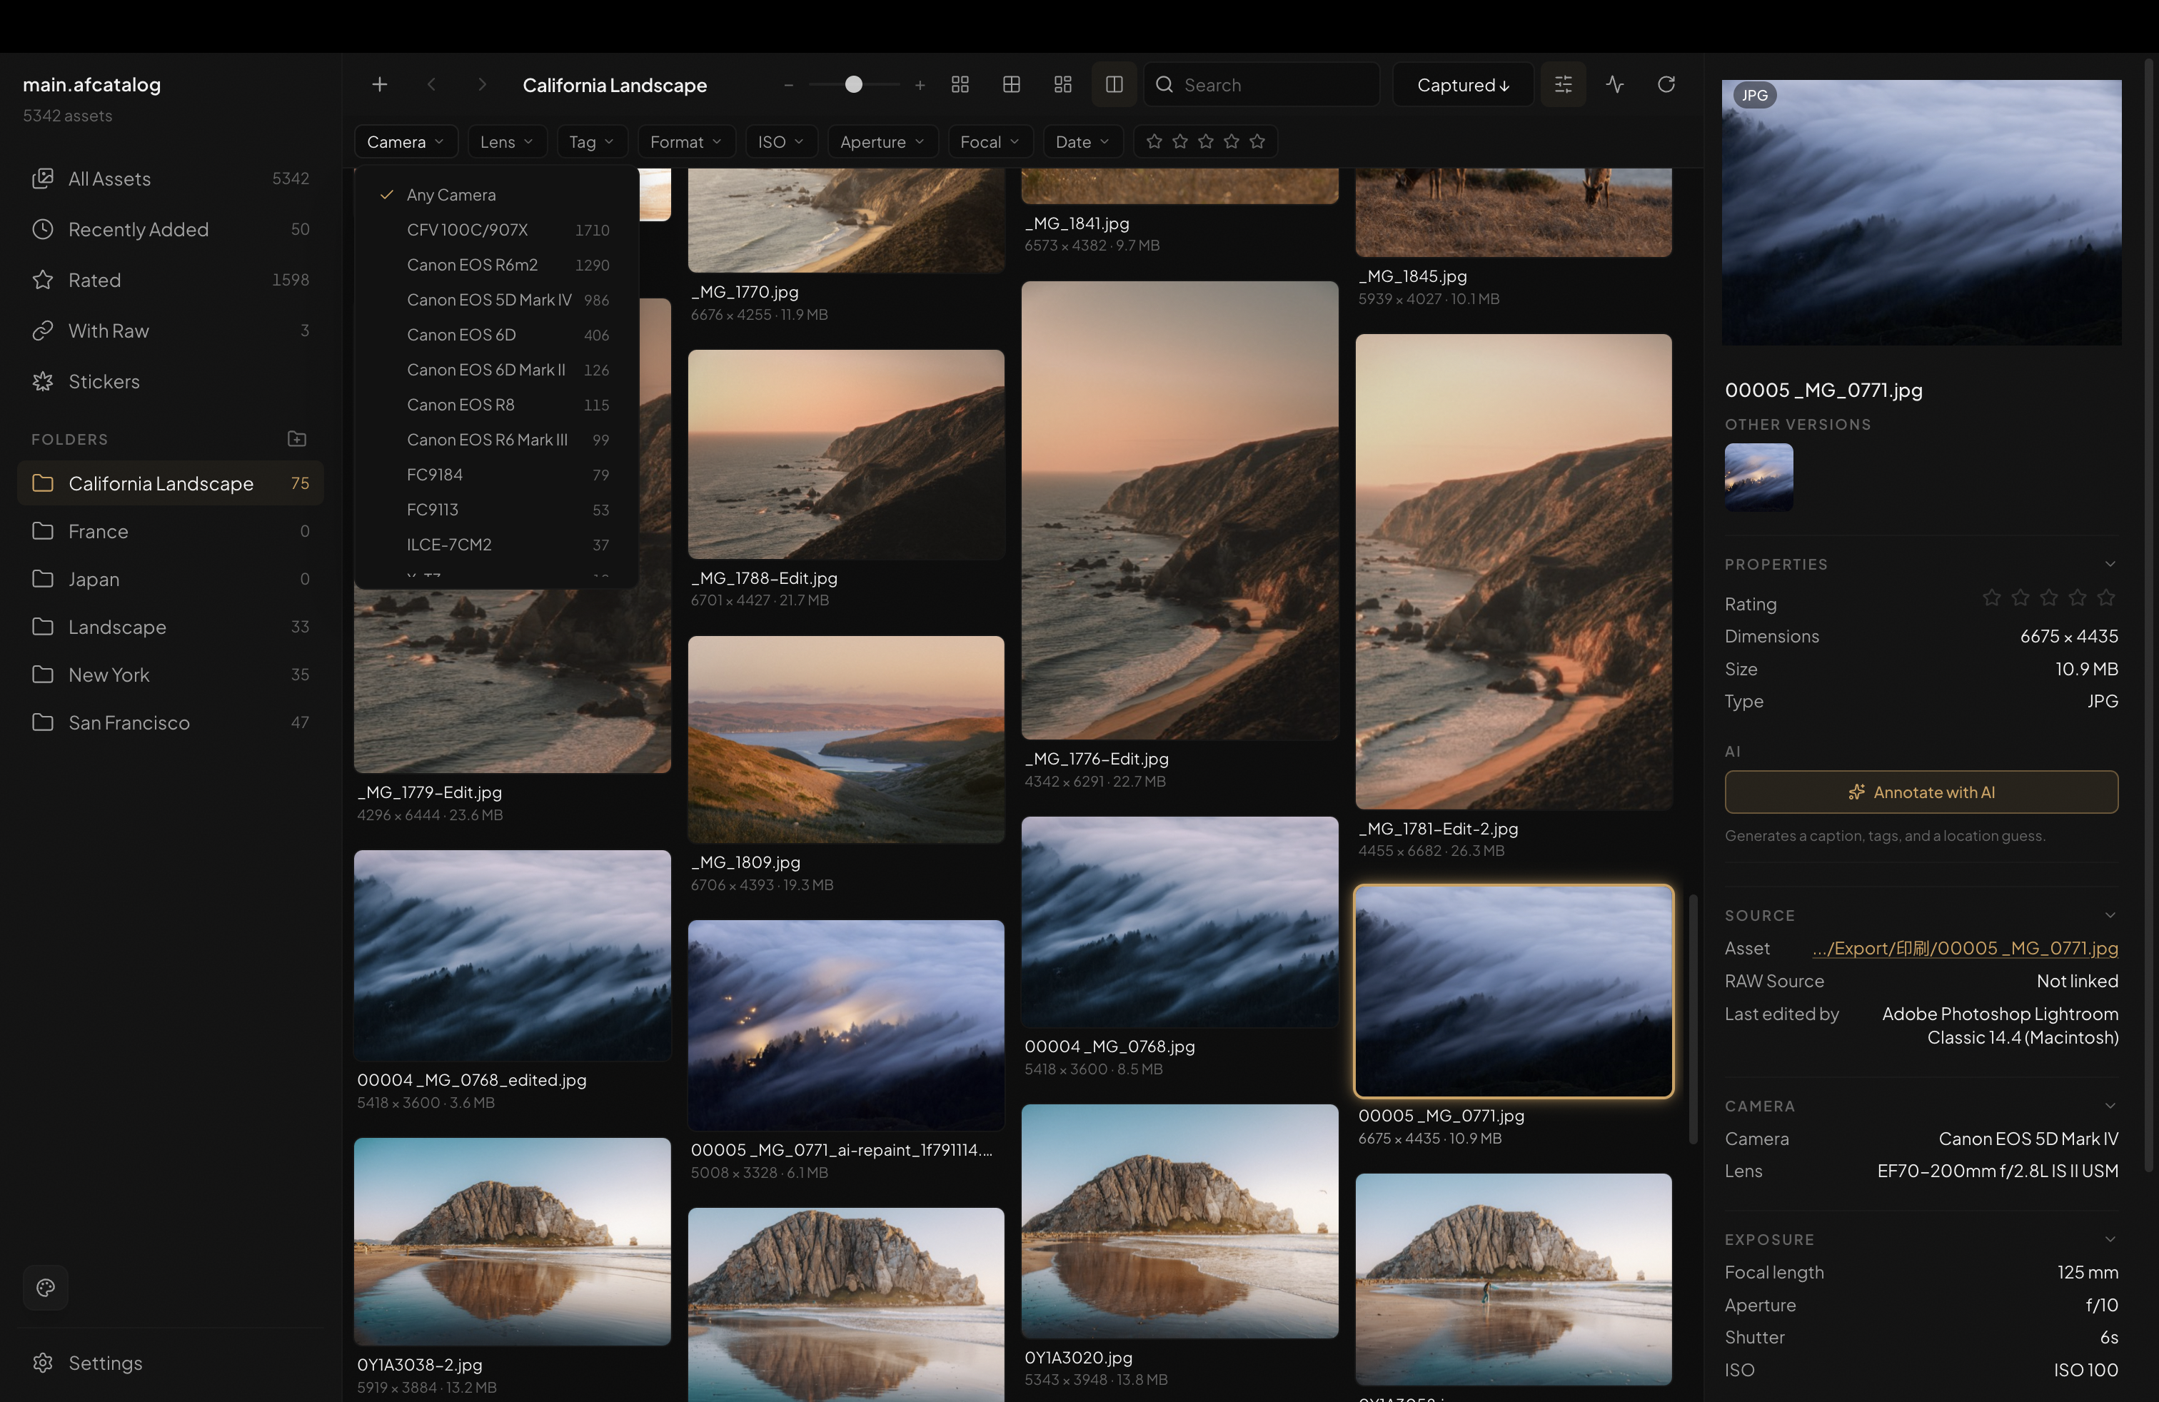Filter by third star in filter bar
Screen dimensions: 2159x1402
[x=1206, y=141]
